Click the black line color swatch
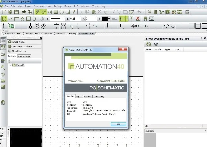 pos(105,19)
